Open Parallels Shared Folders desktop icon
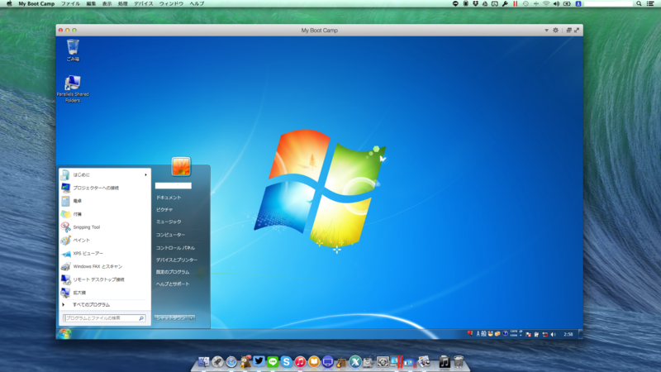The image size is (661, 372). pyautogui.click(x=73, y=89)
